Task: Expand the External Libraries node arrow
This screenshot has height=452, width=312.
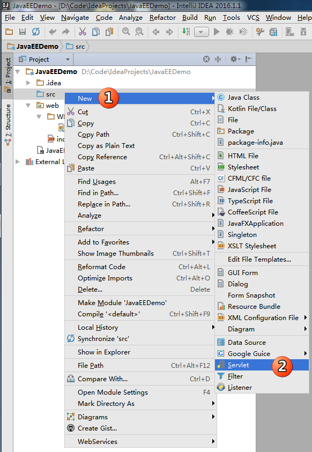Action: [18, 162]
